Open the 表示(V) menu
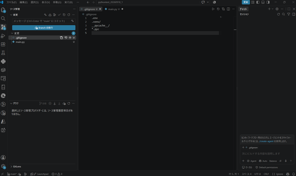Image resolution: width=296 pixels, height=176 pixels. (46, 2)
